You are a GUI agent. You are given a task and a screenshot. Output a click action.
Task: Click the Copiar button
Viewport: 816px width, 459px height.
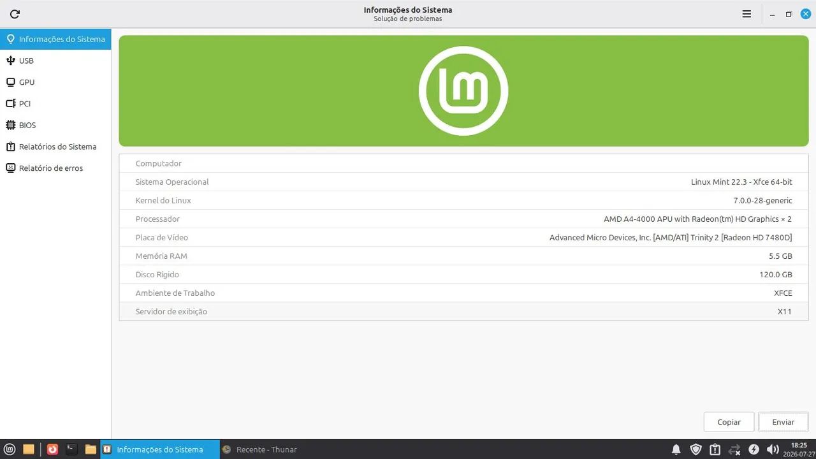pyautogui.click(x=729, y=422)
